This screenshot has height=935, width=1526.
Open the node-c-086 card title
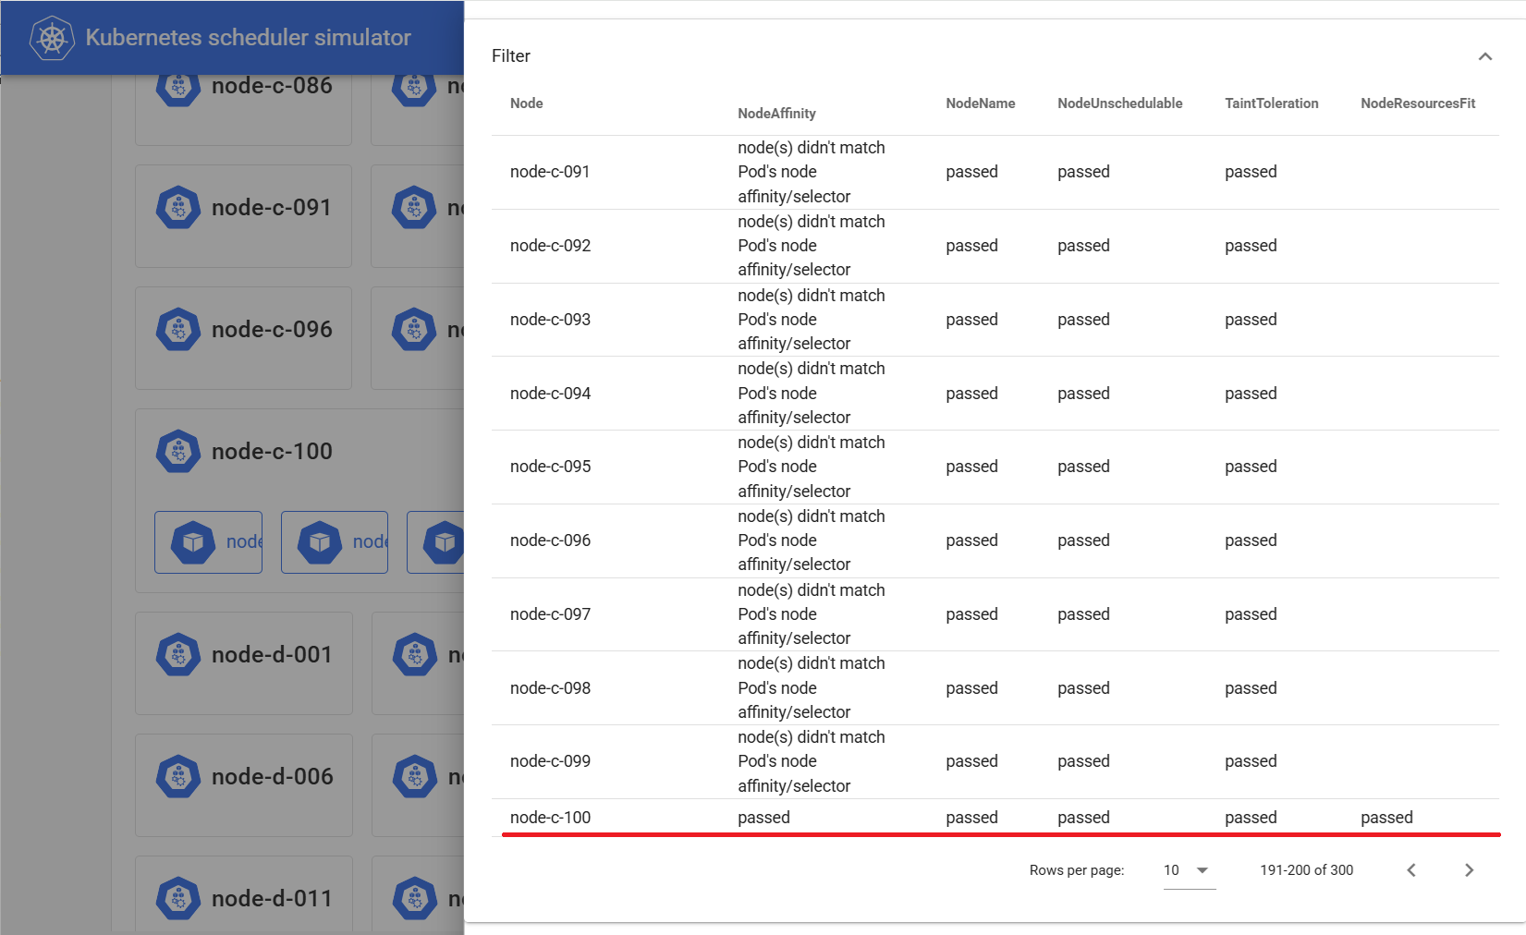click(x=272, y=87)
